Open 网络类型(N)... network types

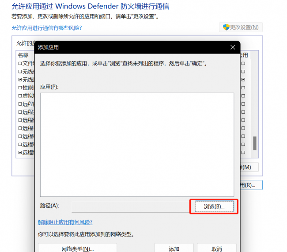(x=77, y=248)
